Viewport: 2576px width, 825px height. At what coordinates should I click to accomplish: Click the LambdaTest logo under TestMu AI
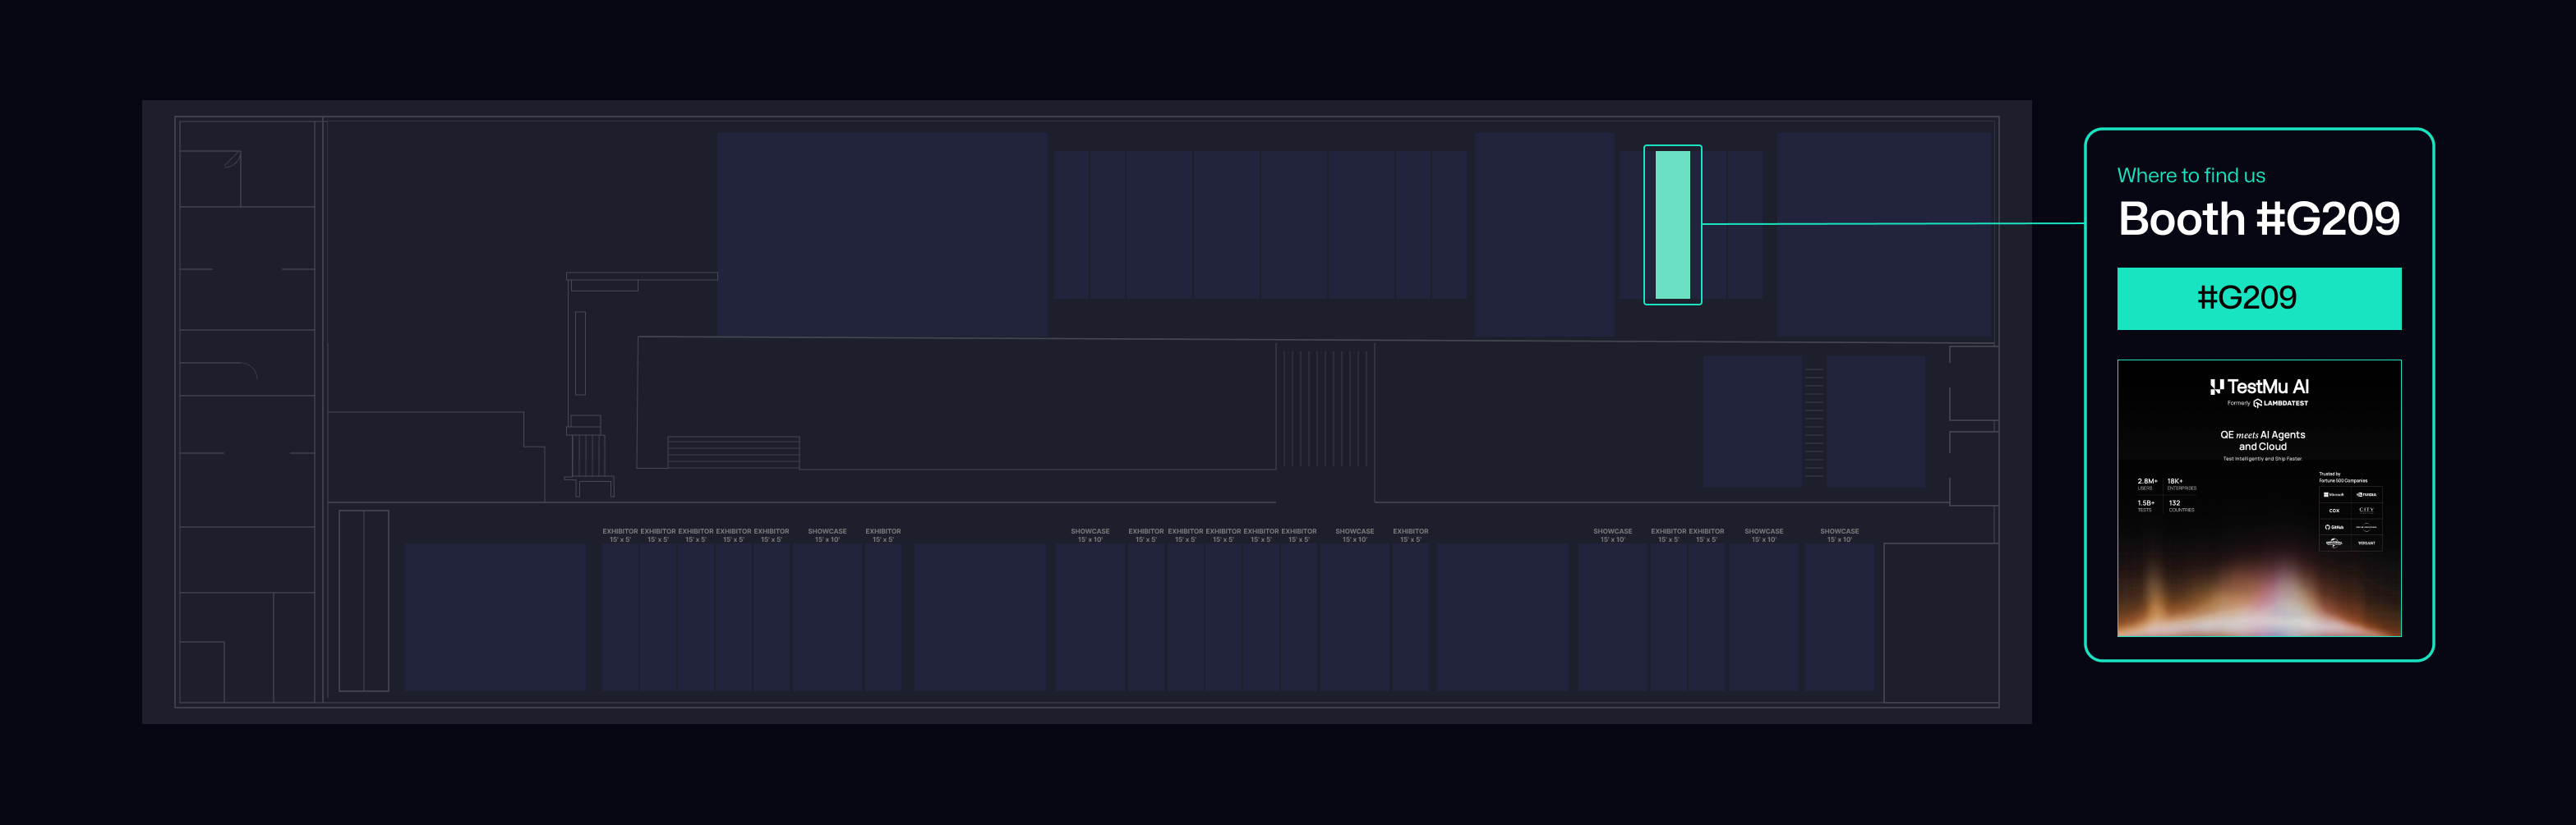click(x=2281, y=404)
